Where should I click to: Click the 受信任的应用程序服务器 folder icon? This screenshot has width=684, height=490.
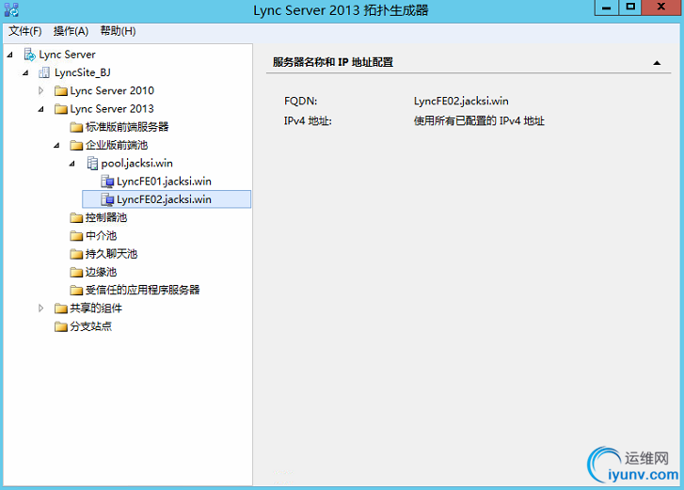(x=76, y=291)
